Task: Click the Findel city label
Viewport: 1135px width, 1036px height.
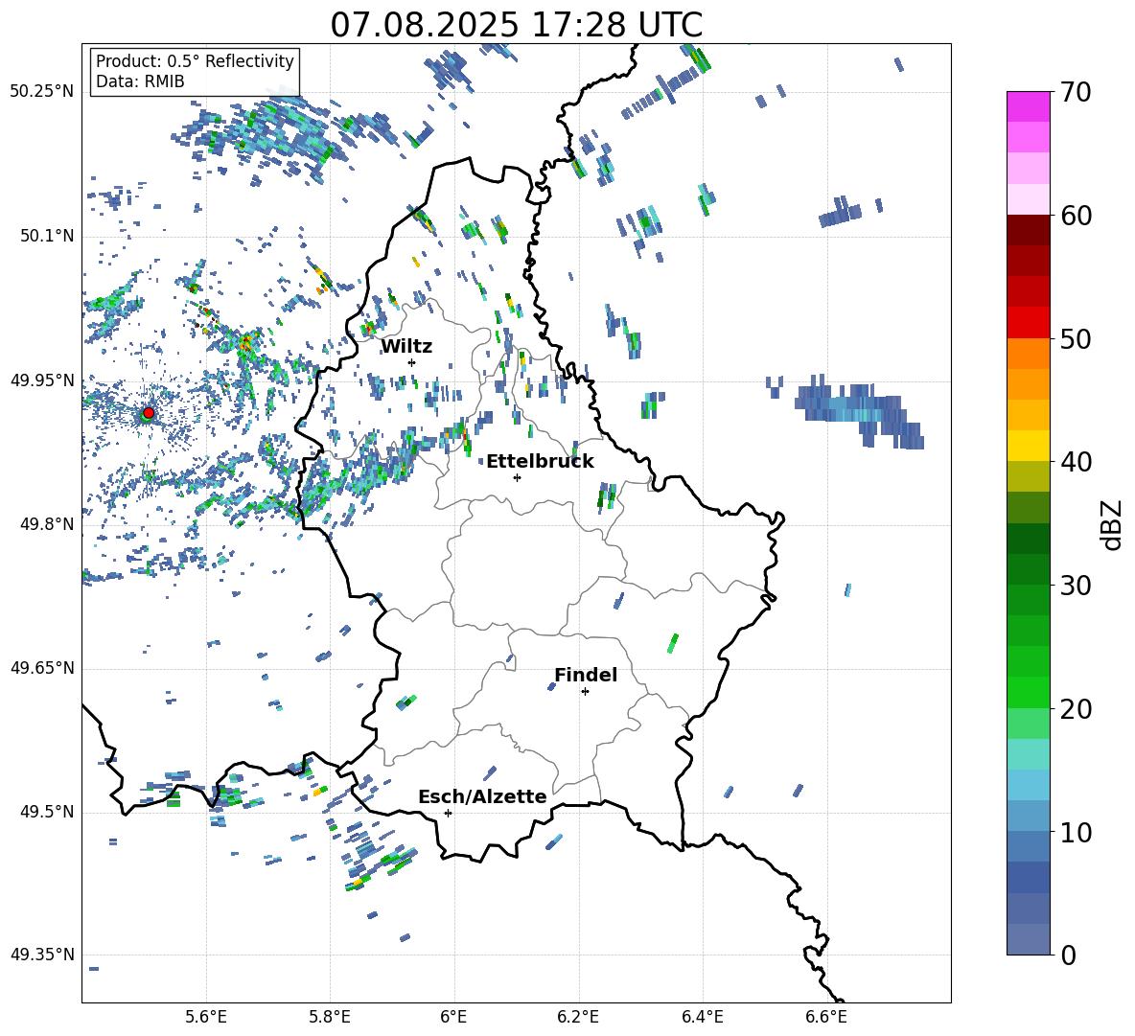Action: click(x=586, y=675)
